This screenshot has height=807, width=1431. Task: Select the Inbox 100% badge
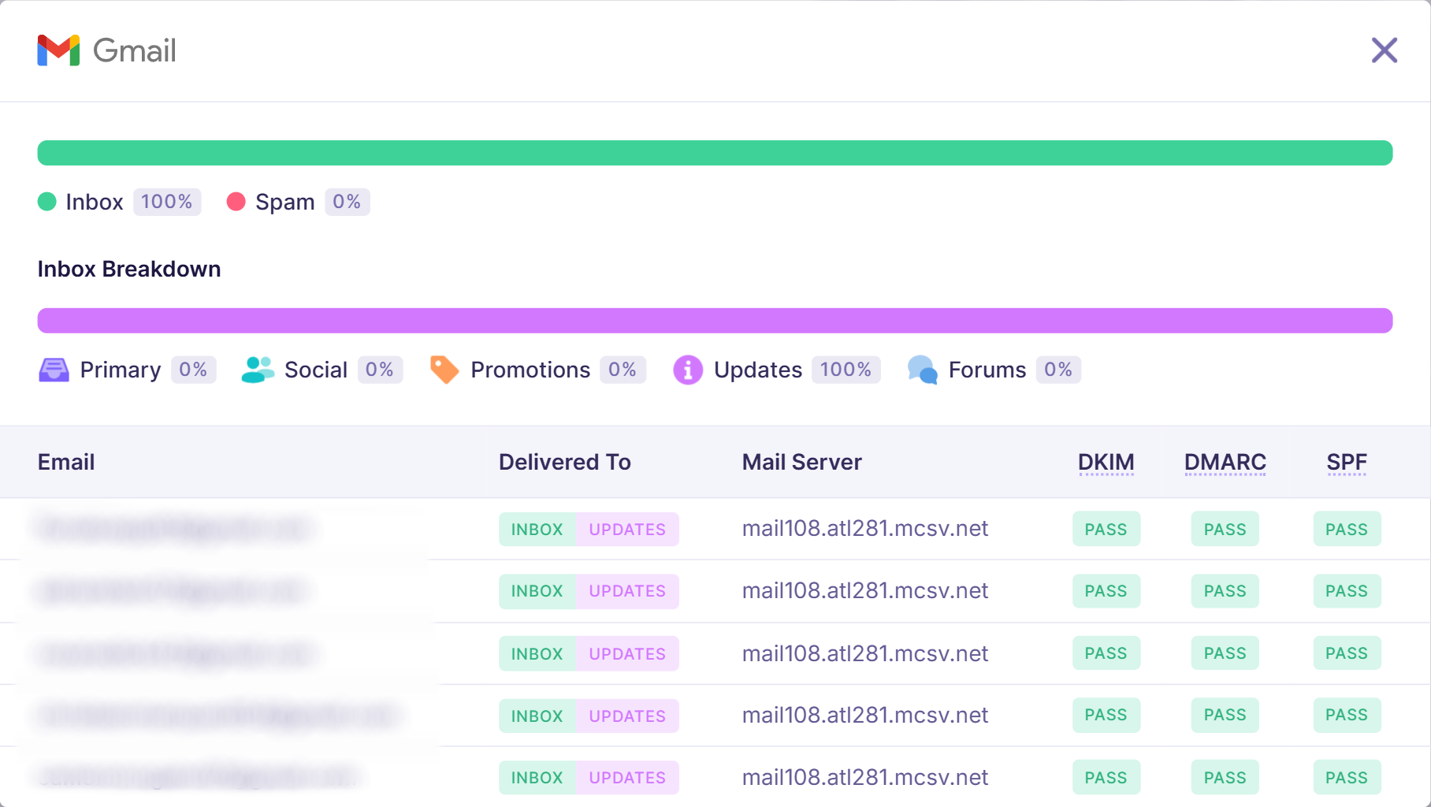coord(167,202)
